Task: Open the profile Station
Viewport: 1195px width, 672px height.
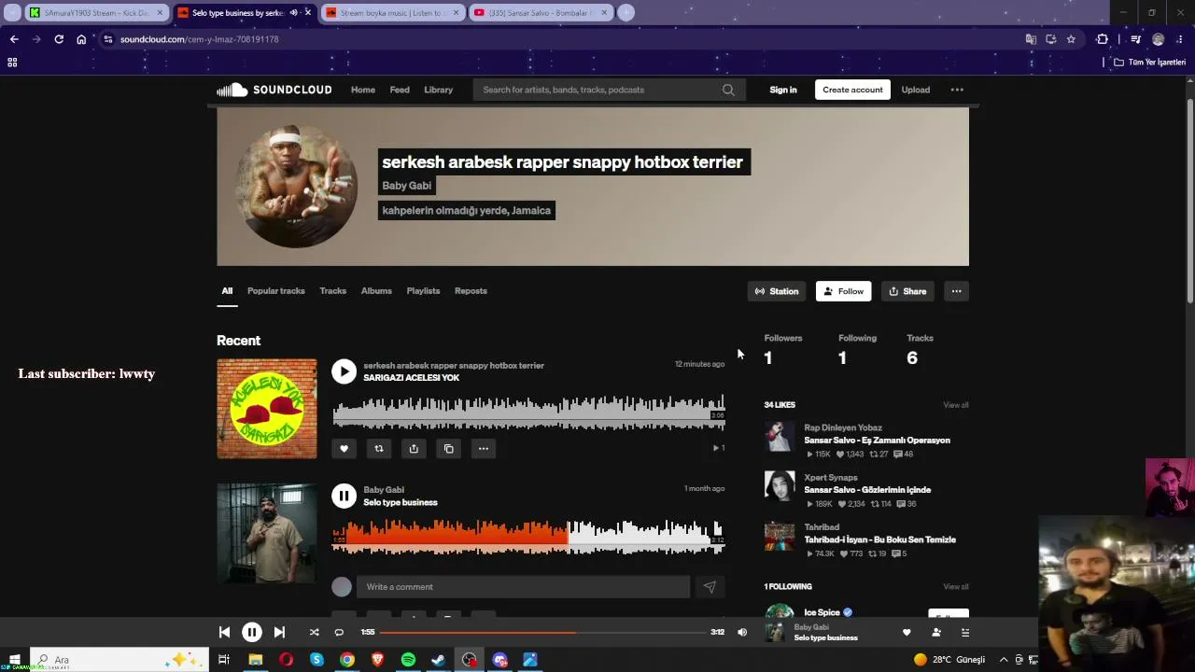Action: [777, 291]
